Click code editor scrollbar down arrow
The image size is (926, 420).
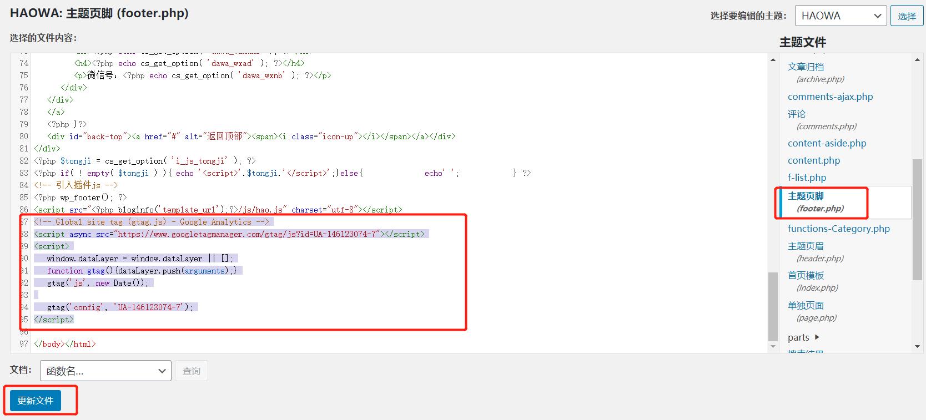(773, 346)
